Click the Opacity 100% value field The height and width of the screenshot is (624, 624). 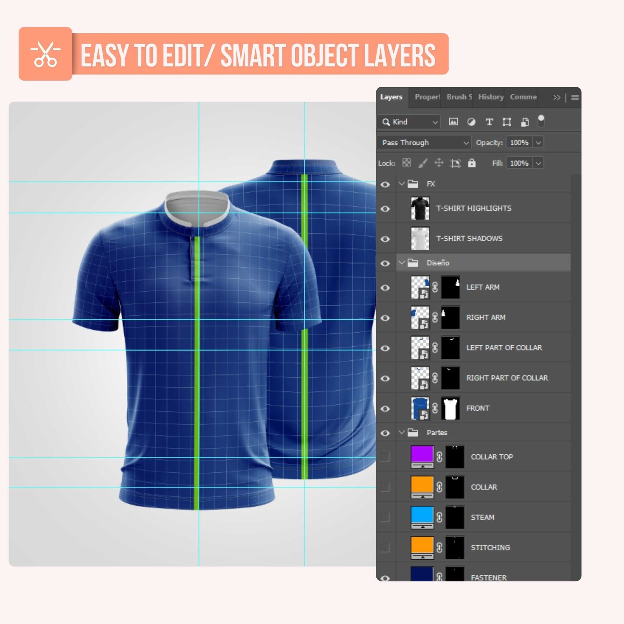point(519,143)
